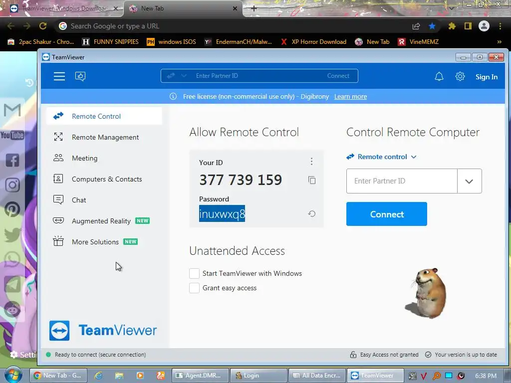Open Chrome extensions puzzle icon
This screenshot has width=511, height=383.
point(452,26)
